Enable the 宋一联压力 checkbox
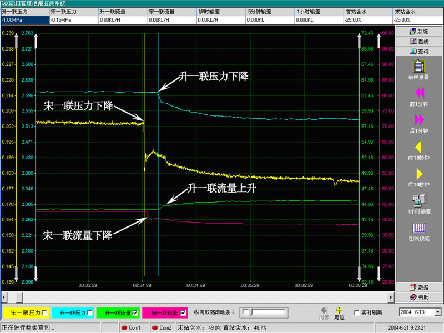Screen dimensions: 444x333 45,313
